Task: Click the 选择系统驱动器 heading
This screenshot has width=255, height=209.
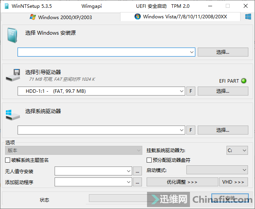Action: 43,111
